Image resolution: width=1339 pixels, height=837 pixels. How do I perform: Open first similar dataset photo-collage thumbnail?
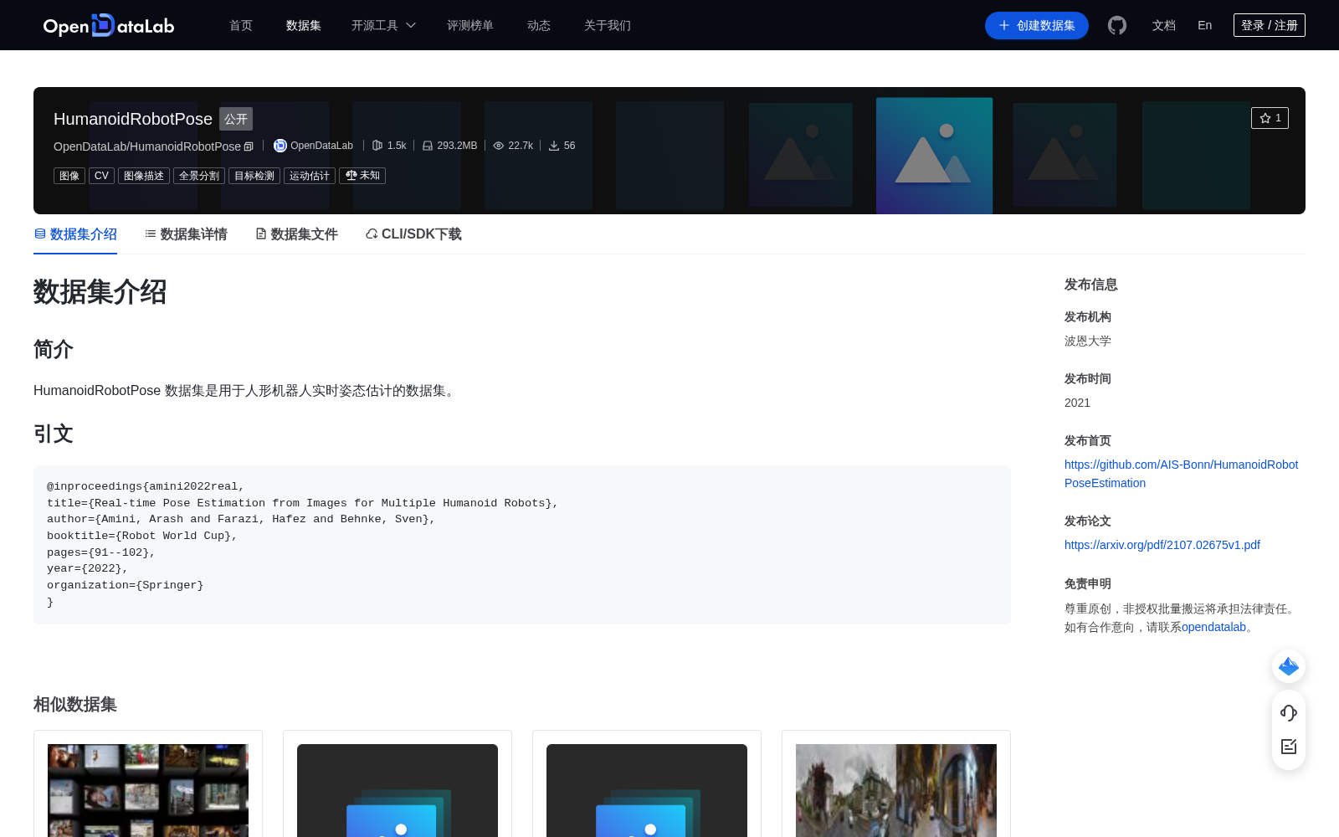[148, 790]
